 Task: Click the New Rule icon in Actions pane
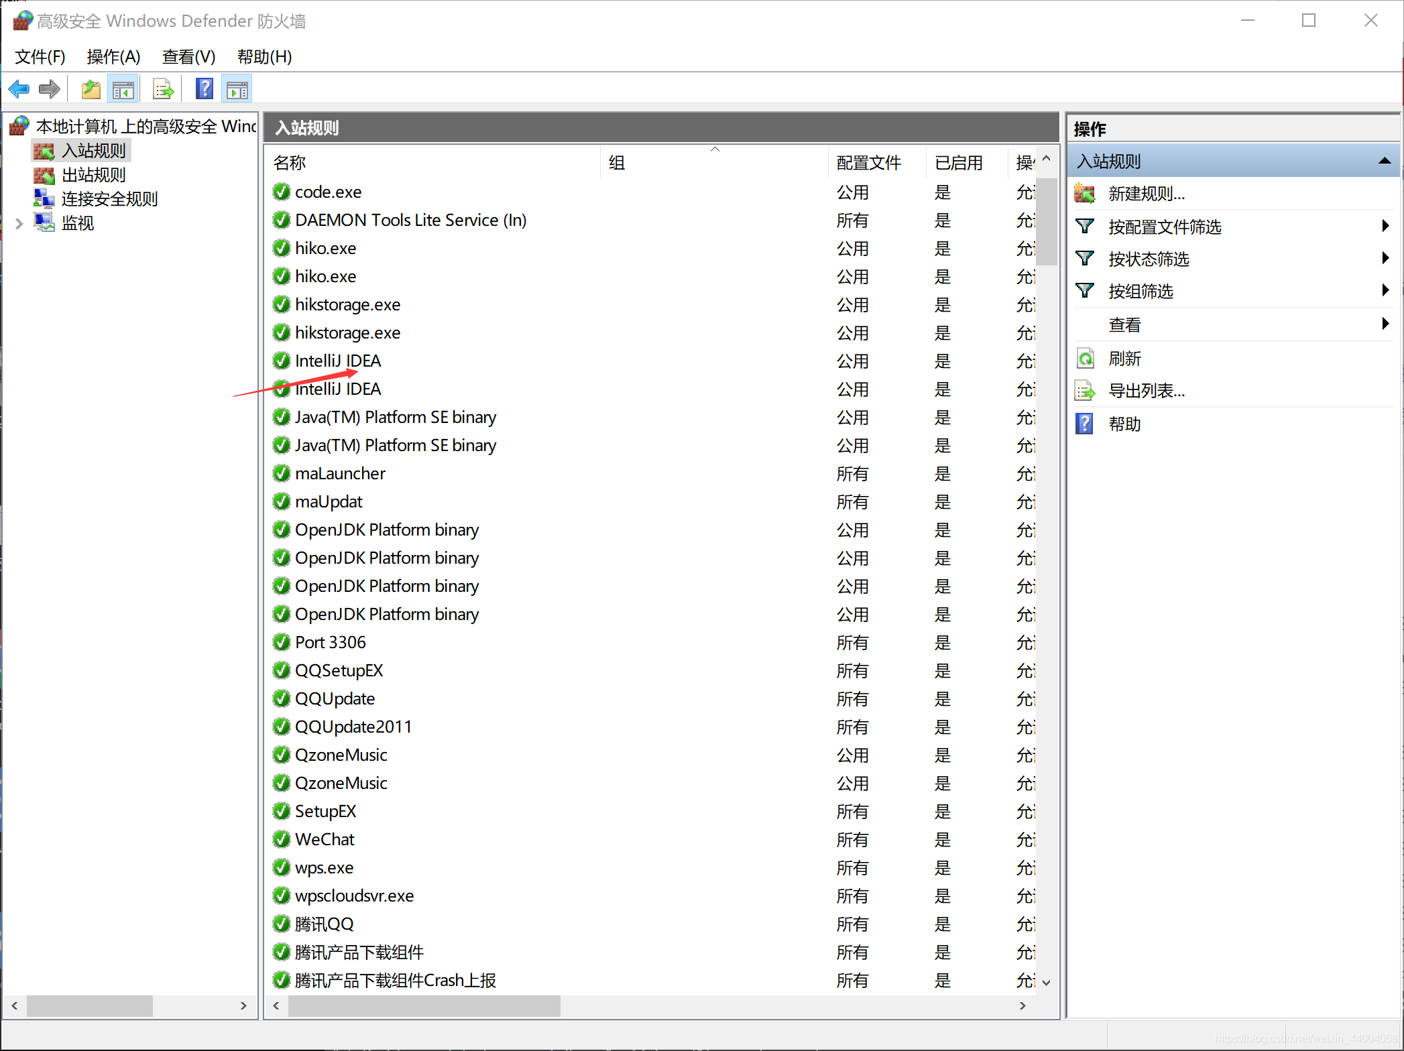tap(1085, 194)
